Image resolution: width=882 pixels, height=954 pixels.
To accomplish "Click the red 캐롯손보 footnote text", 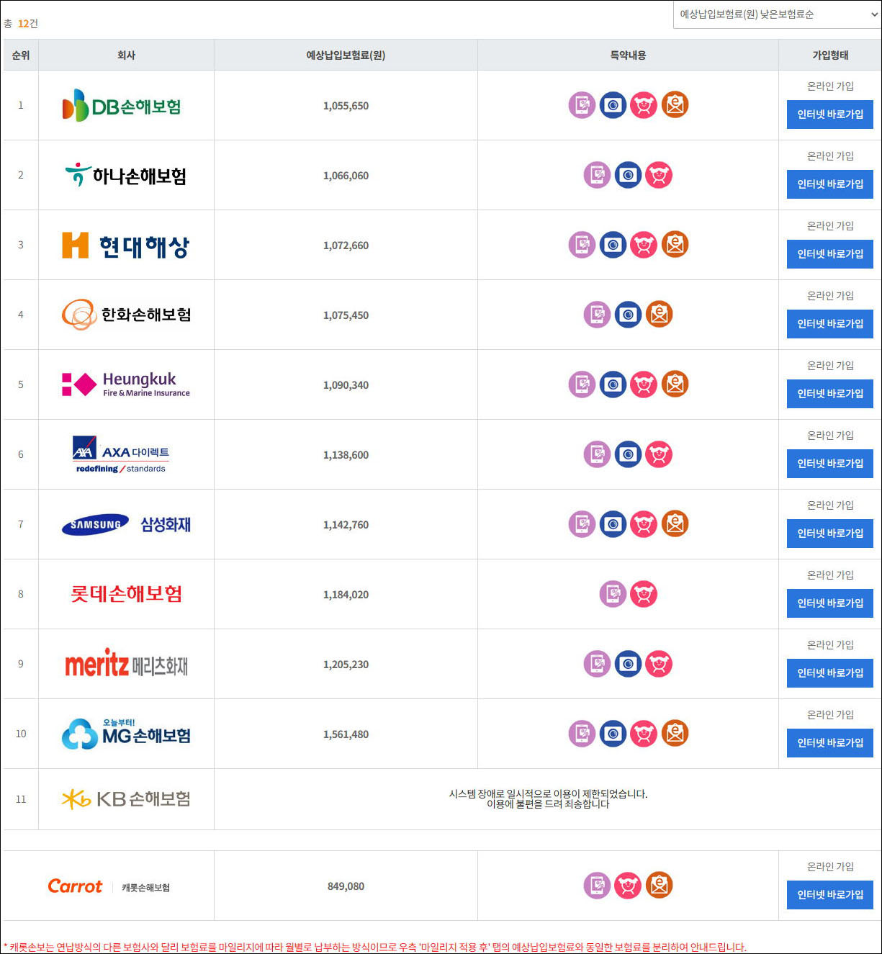I will [x=374, y=947].
